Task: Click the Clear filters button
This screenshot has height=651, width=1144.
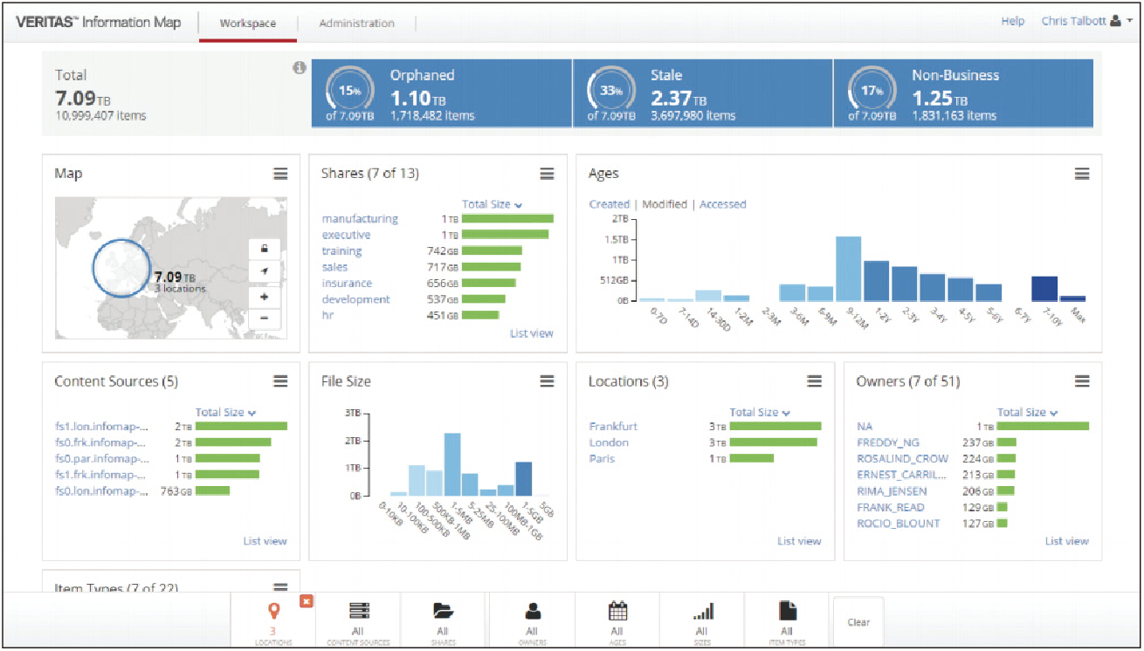Action: tap(858, 622)
